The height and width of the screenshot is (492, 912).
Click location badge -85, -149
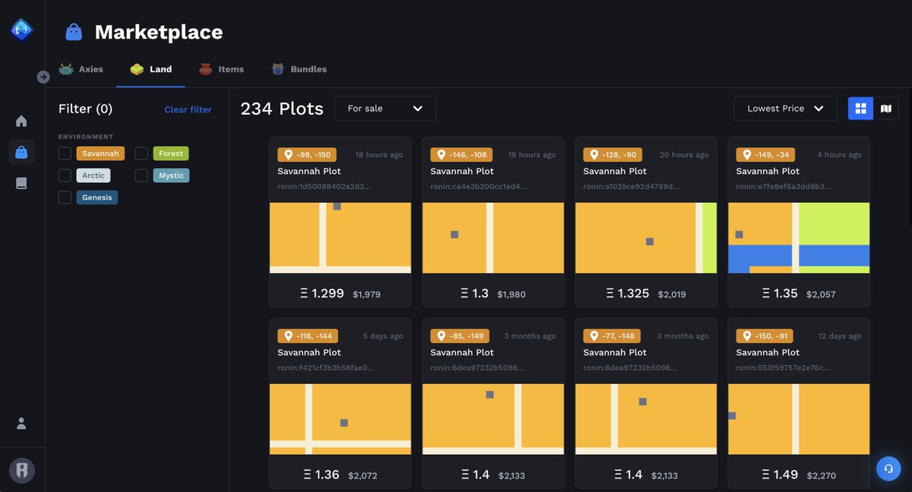tap(460, 336)
